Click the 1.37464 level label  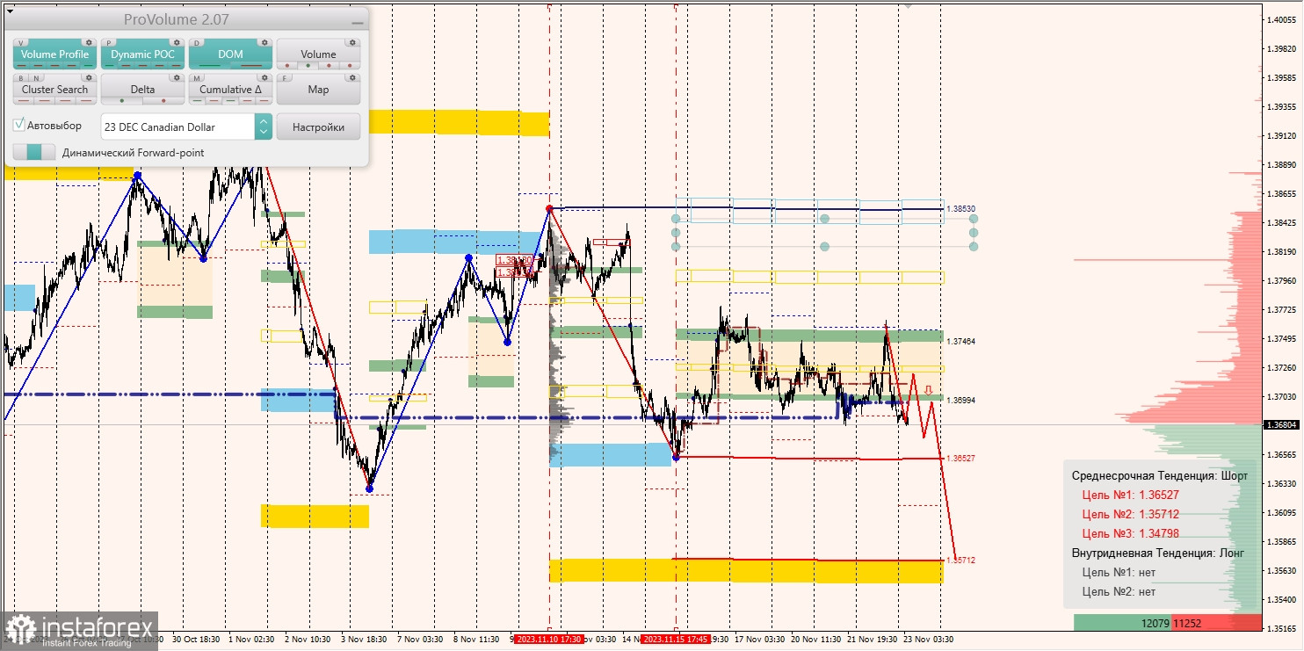(960, 341)
